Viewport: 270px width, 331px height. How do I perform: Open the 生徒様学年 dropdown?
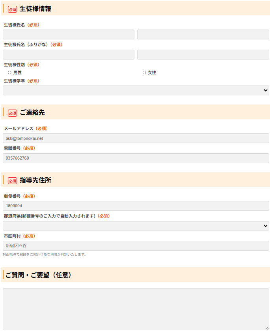[x=136, y=91]
